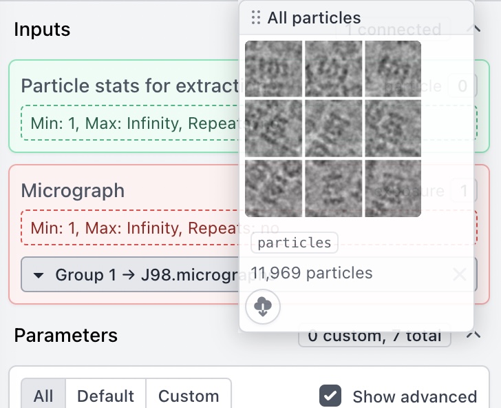Screen dimensions: 501x408
Task: Switch to the All parameters tab
Action: click(43, 396)
